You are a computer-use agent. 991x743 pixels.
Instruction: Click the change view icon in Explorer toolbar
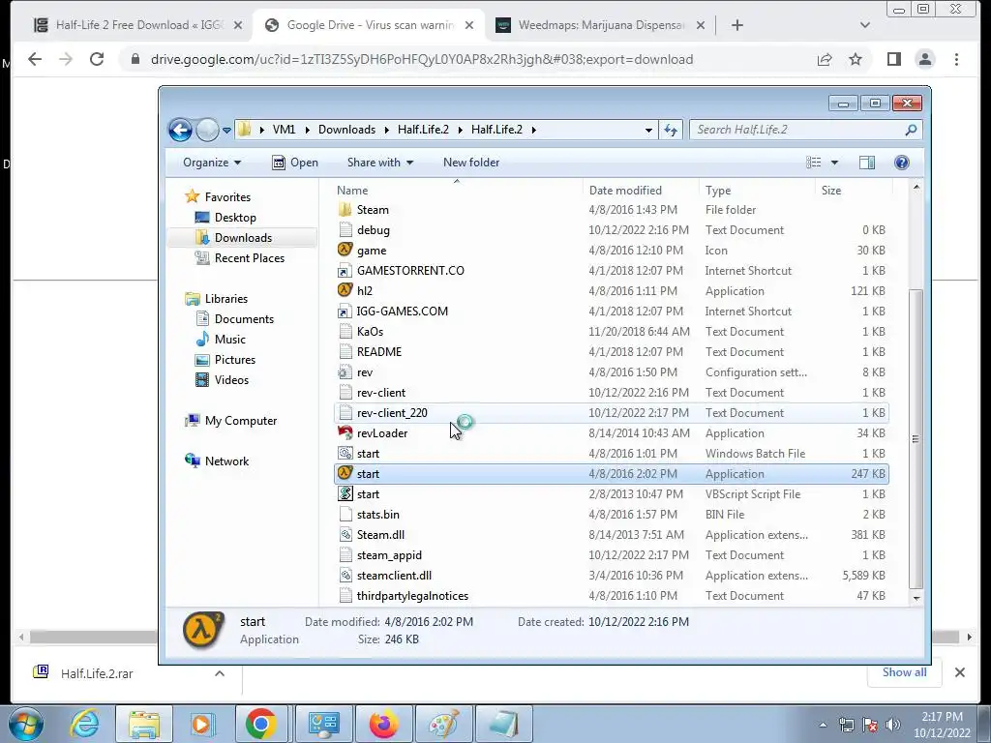click(813, 163)
